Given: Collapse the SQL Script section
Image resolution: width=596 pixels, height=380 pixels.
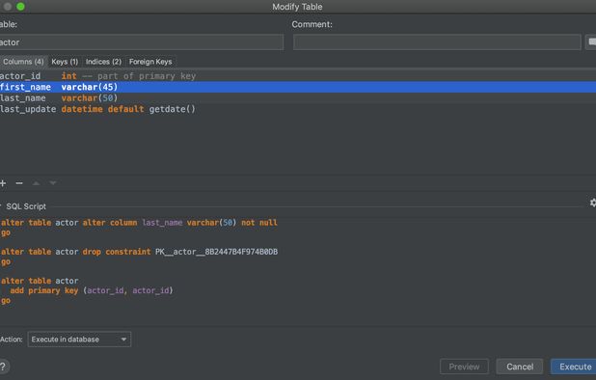Looking at the screenshot, I should click(1, 206).
